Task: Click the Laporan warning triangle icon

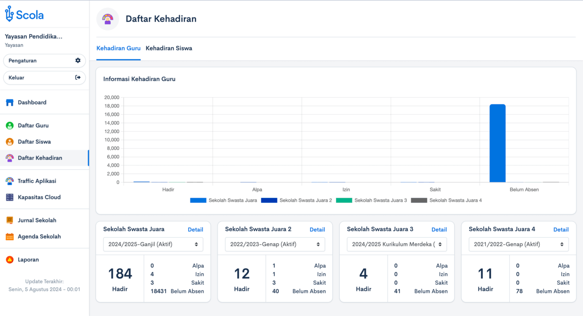Action: click(x=10, y=260)
